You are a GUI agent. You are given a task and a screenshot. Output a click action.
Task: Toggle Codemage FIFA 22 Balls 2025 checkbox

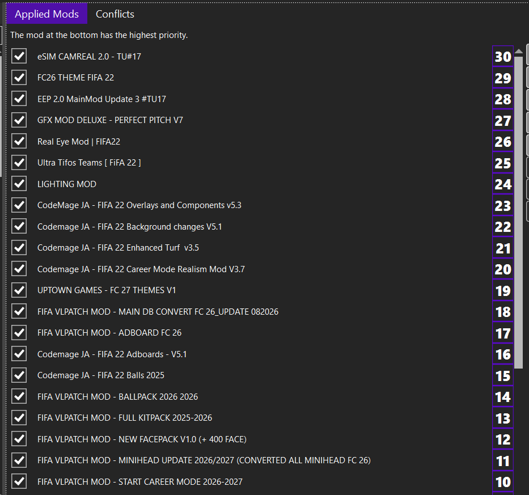pos(19,375)
